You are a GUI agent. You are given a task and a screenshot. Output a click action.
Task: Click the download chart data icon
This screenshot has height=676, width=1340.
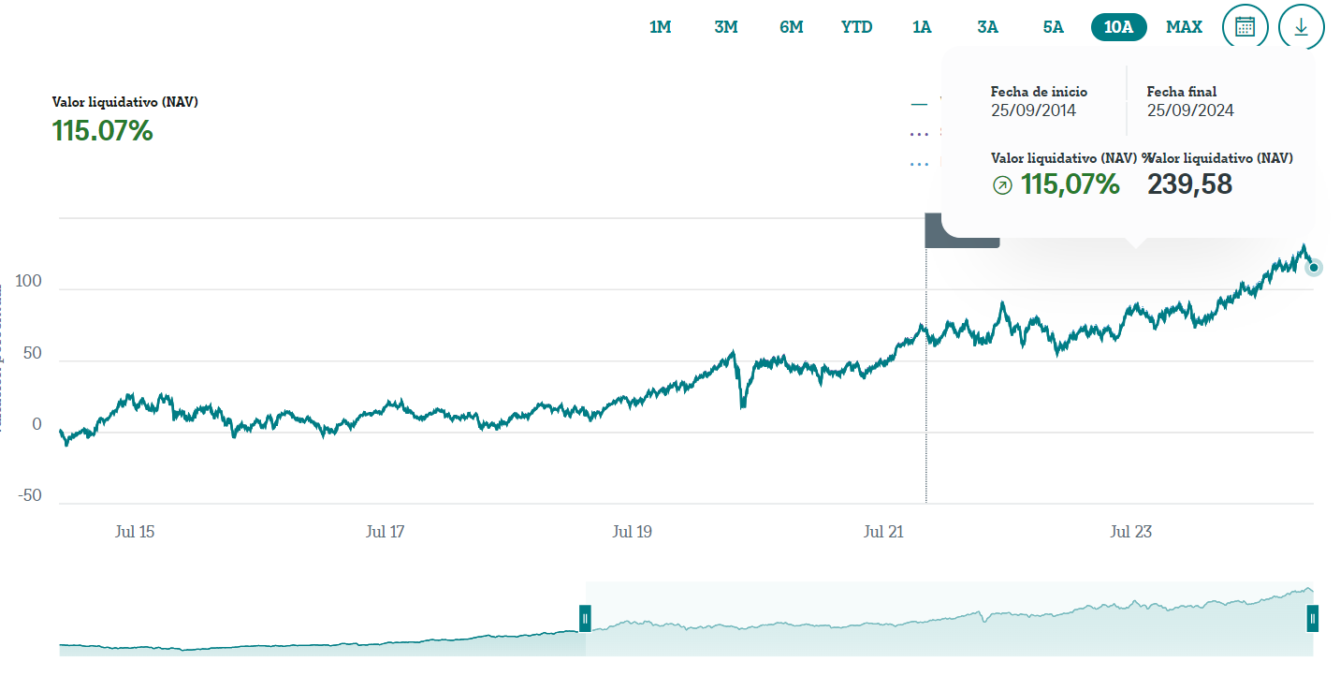(x=1301, y=27)
